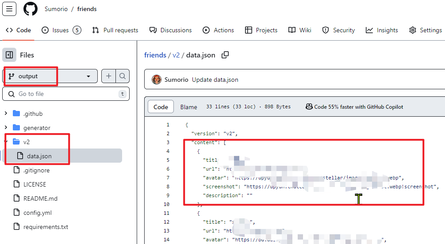Screen dimensions: 445x244
Task: Open the Update data.json commit message
Action: (x=215, y=80)
